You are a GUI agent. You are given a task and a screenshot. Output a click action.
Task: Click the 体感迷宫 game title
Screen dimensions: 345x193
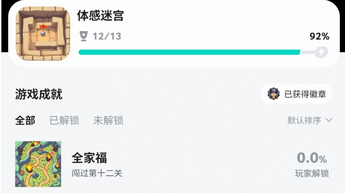pos(100,16)
